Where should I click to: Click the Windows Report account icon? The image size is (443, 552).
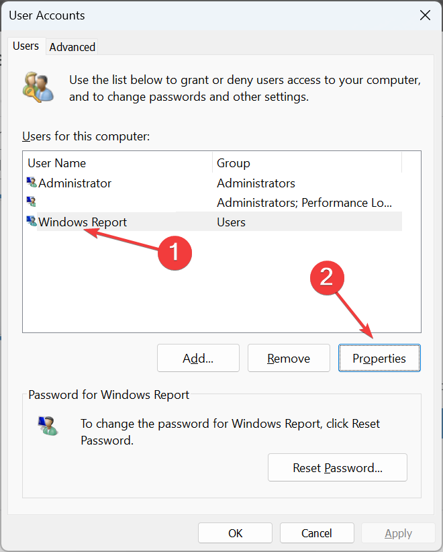pyautogui.click(x=32, y=222)
